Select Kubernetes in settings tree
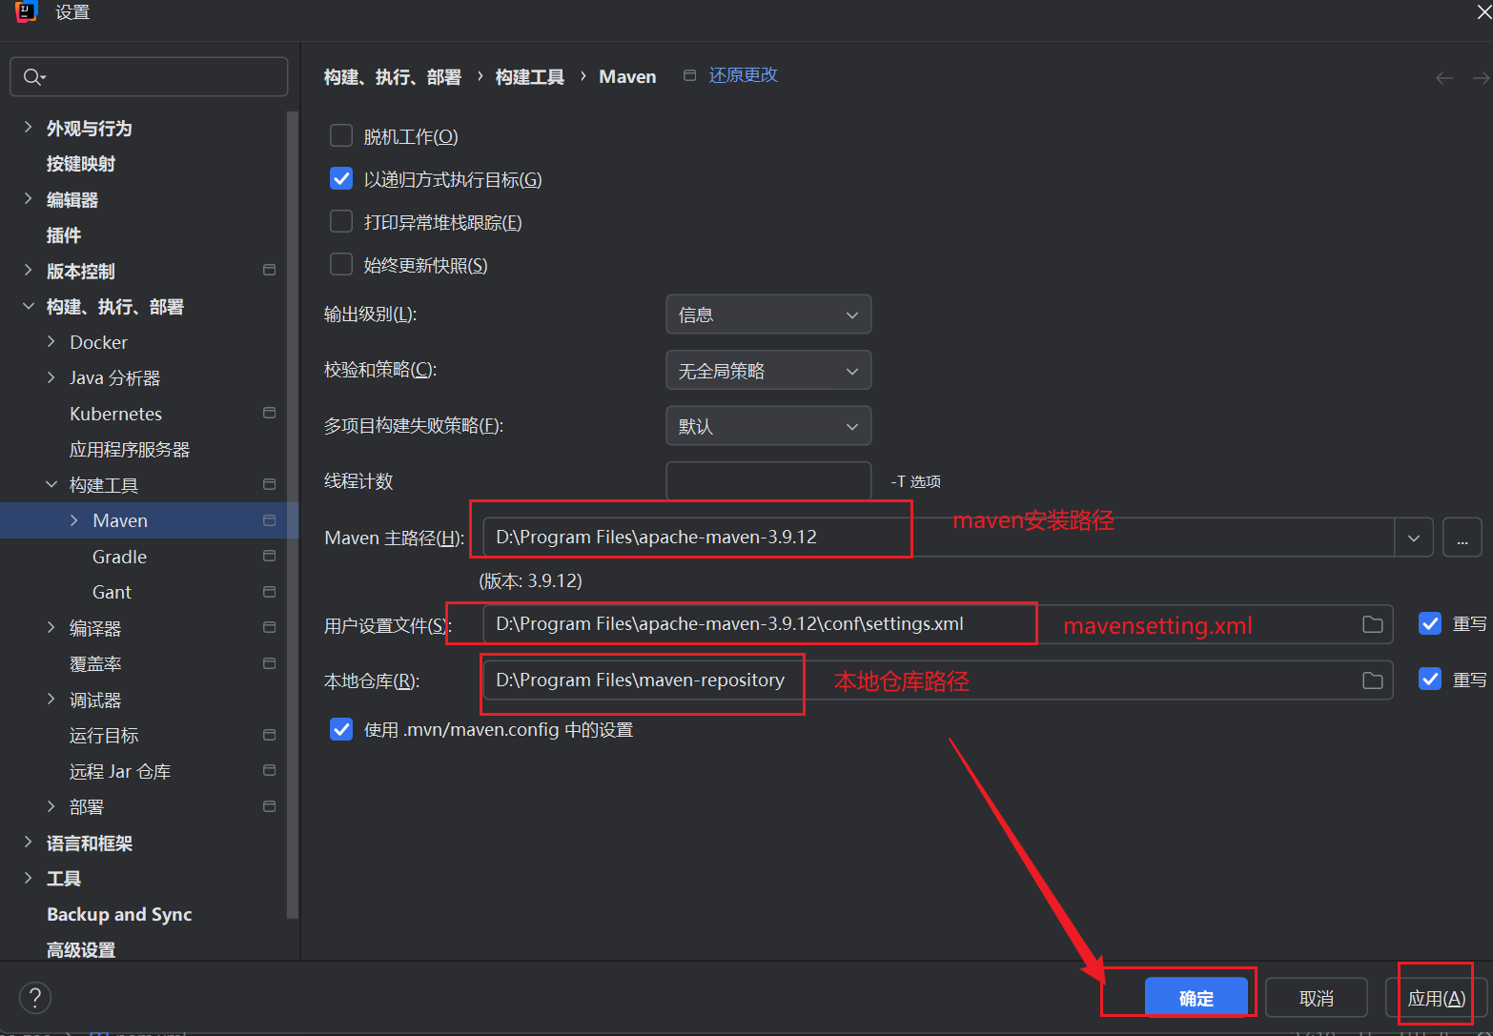Image resolution: width=1493 pixels, height=1036 pixels. pos(115,414)
